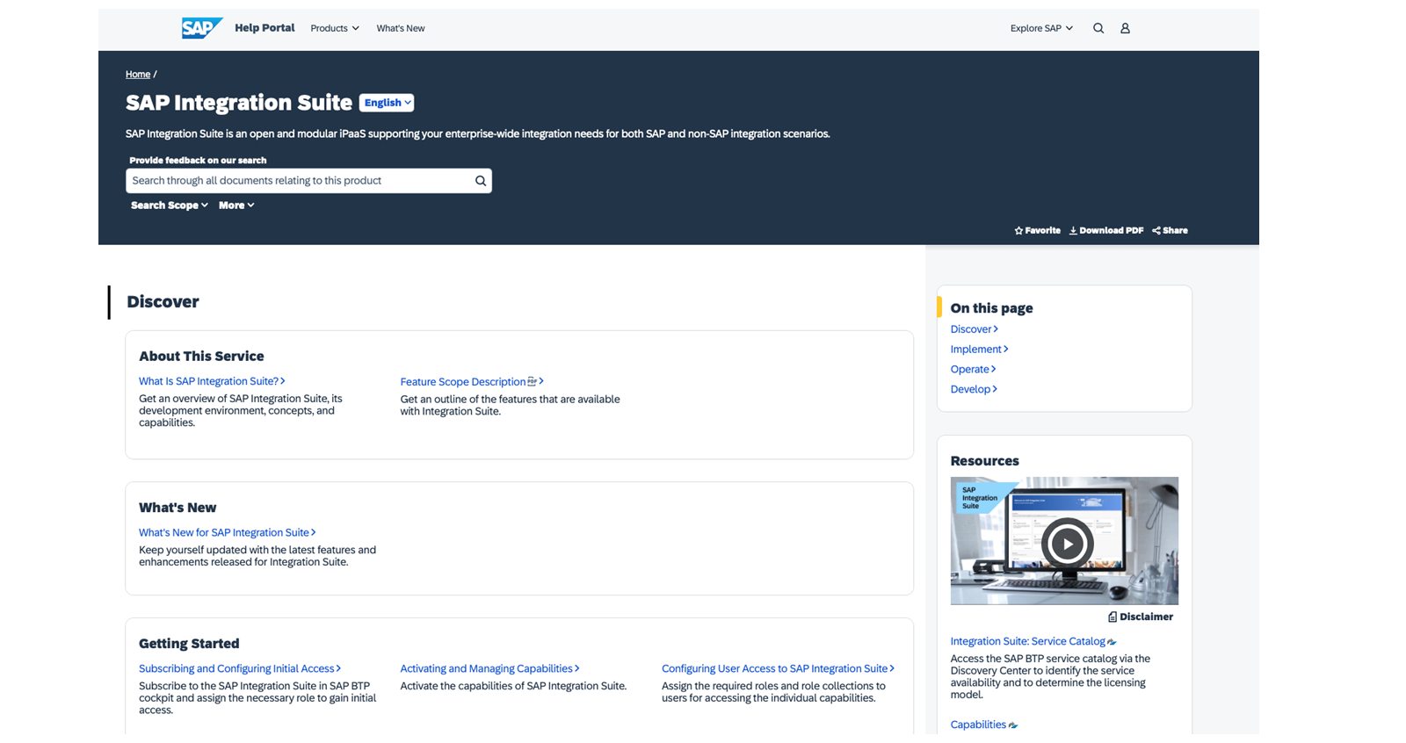Open Provide feedback on our search
This screenshot has height=743, width=1406.
tap(198, 160)
